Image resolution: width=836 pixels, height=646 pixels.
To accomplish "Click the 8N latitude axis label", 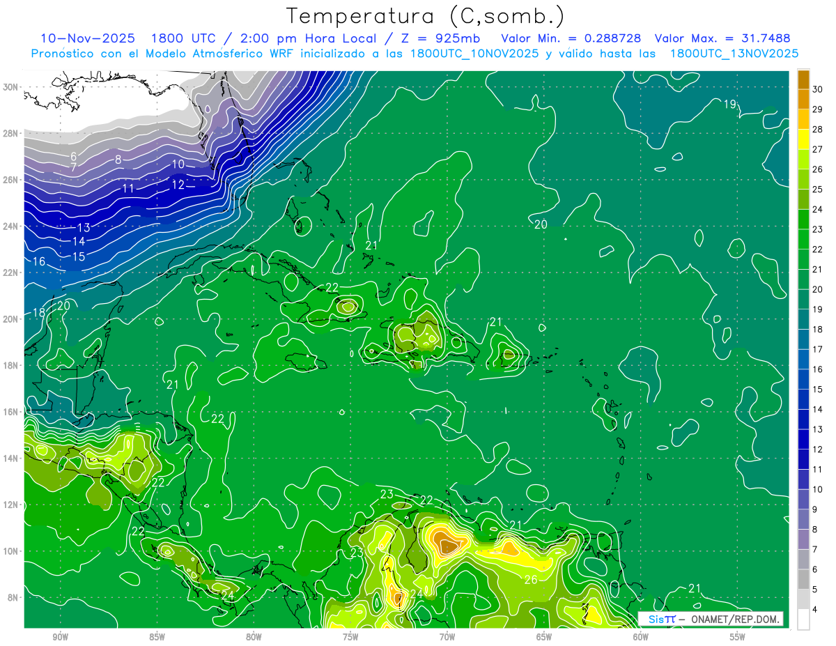I will (13, 597).
